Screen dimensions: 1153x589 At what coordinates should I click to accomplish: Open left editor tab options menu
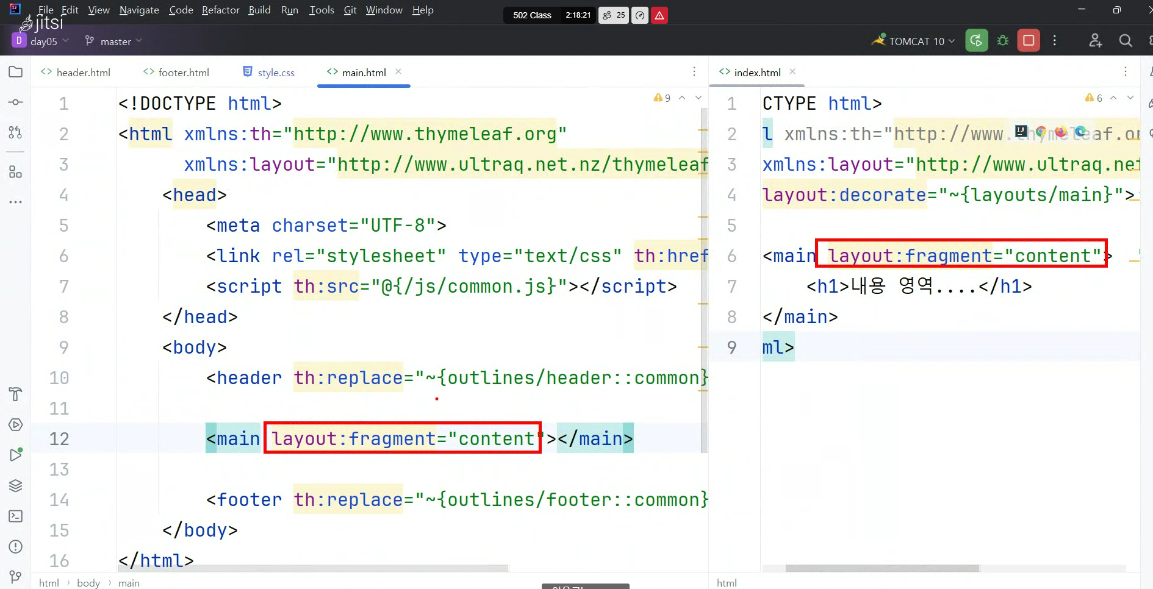click(x=694, y=71)
